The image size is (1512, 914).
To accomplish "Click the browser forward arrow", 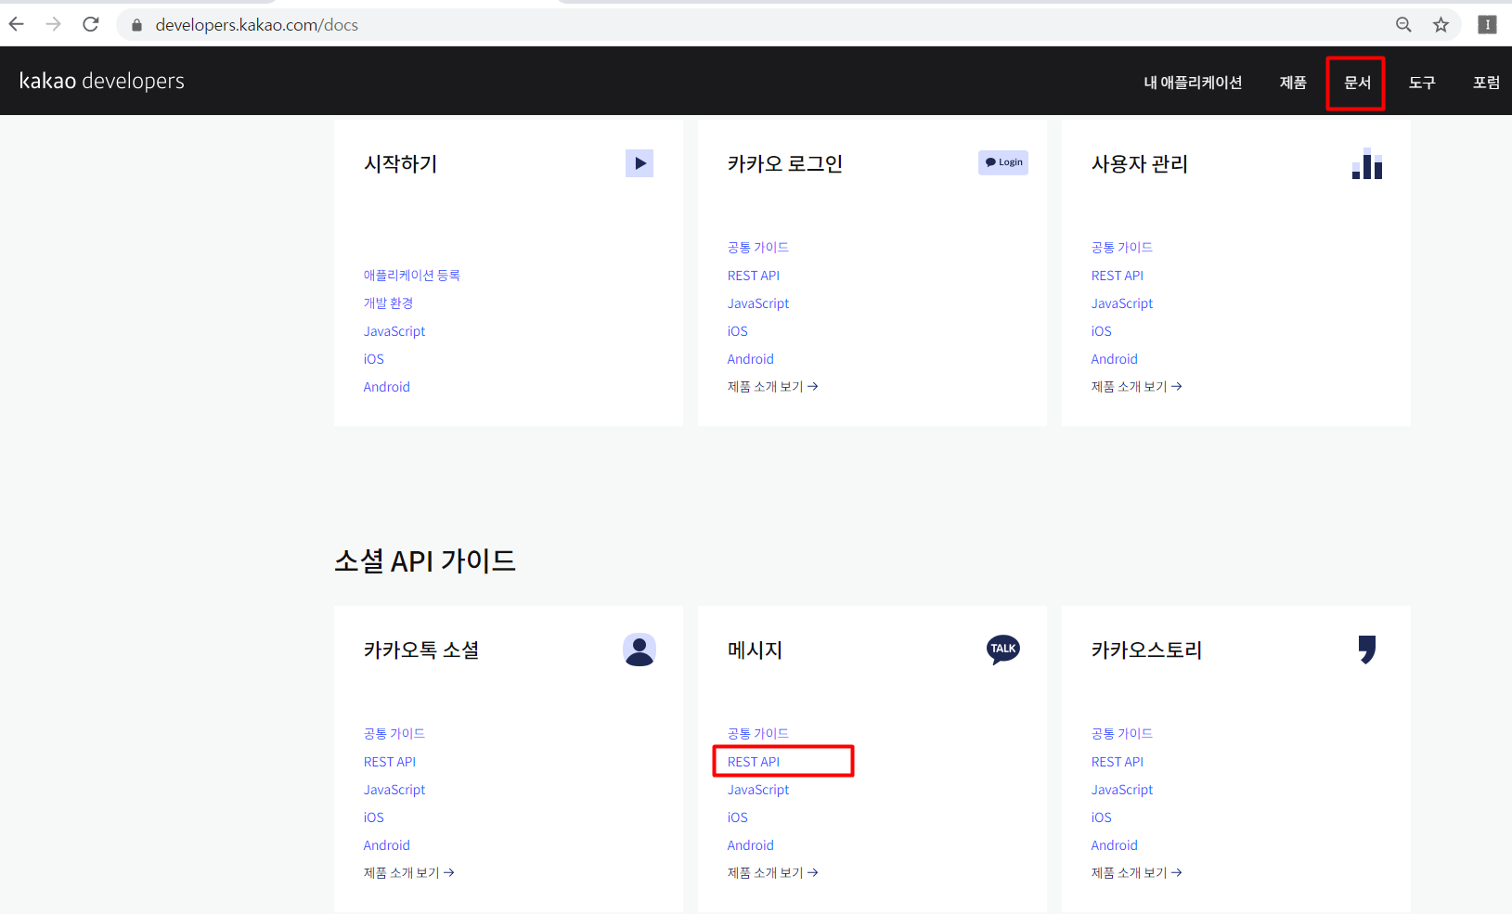I will [x=53, y=24].
